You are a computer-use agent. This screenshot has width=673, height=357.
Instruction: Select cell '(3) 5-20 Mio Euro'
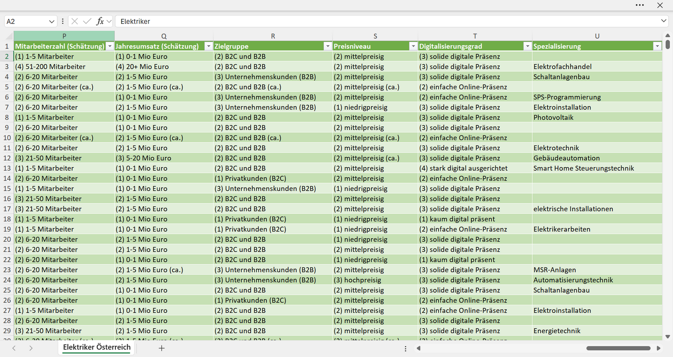click(x=163, y=158)
